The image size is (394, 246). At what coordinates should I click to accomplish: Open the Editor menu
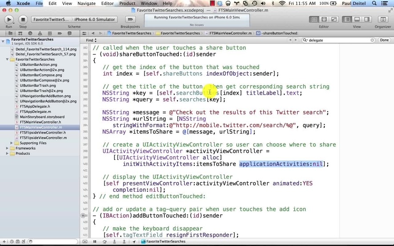108,3
